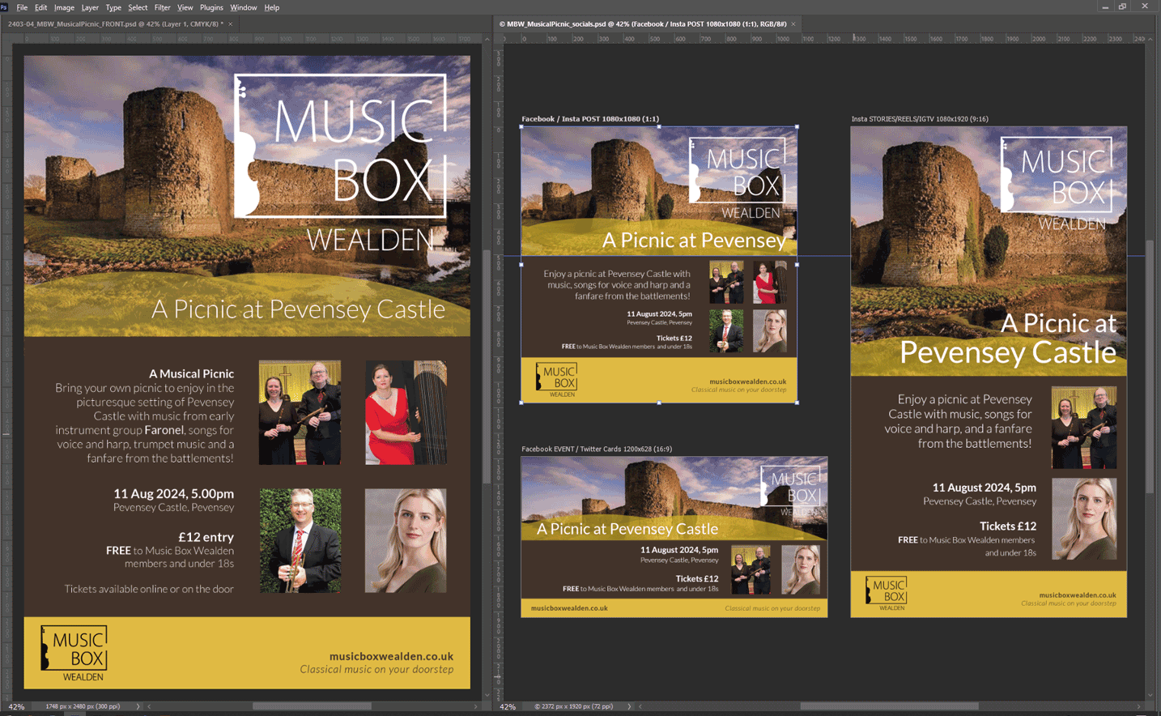Click the trumpet player photo on the FRONT flyer
The height and width of the screenshot is (716, 1161).
[x=300, y=540]
